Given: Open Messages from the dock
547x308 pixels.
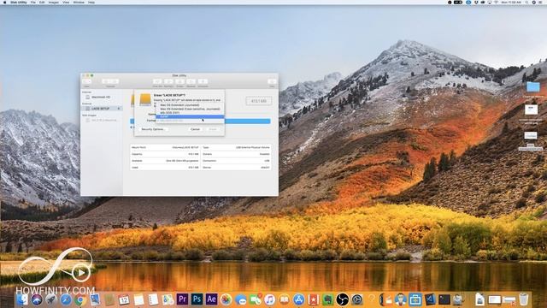Looking at the screenshot, I should [240, 299].
